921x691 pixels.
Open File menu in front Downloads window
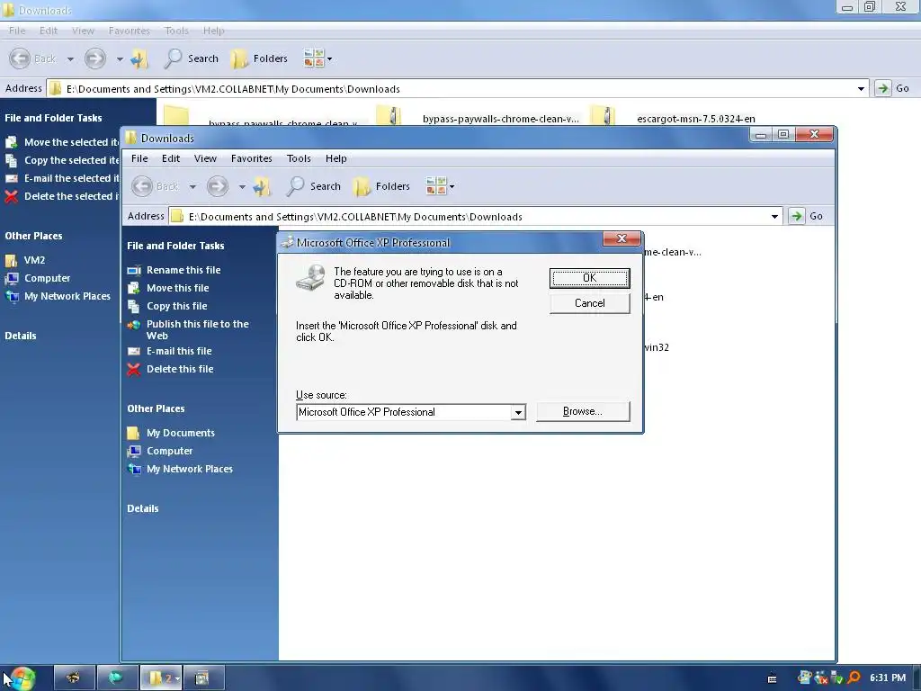139,158
